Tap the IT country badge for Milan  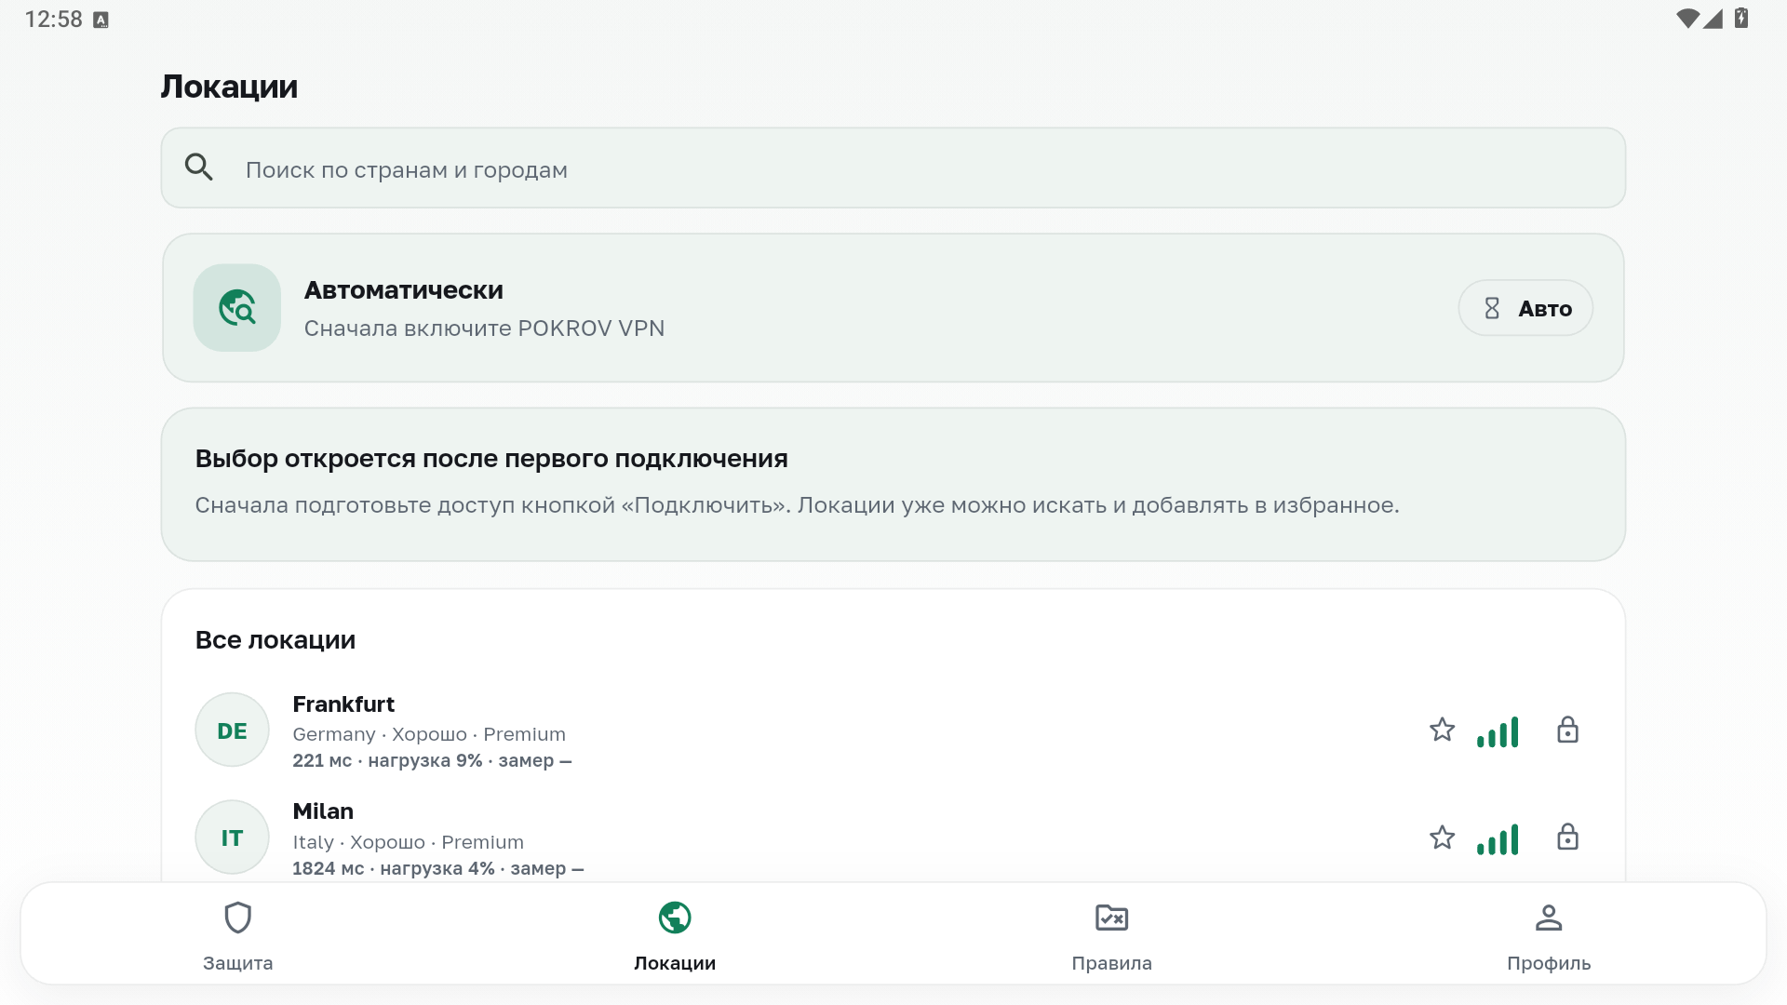(x=232, y=837)
